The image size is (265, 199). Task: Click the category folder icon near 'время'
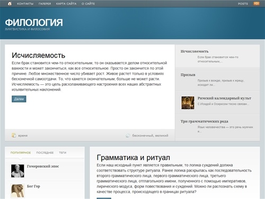click(x=14, y=135)
